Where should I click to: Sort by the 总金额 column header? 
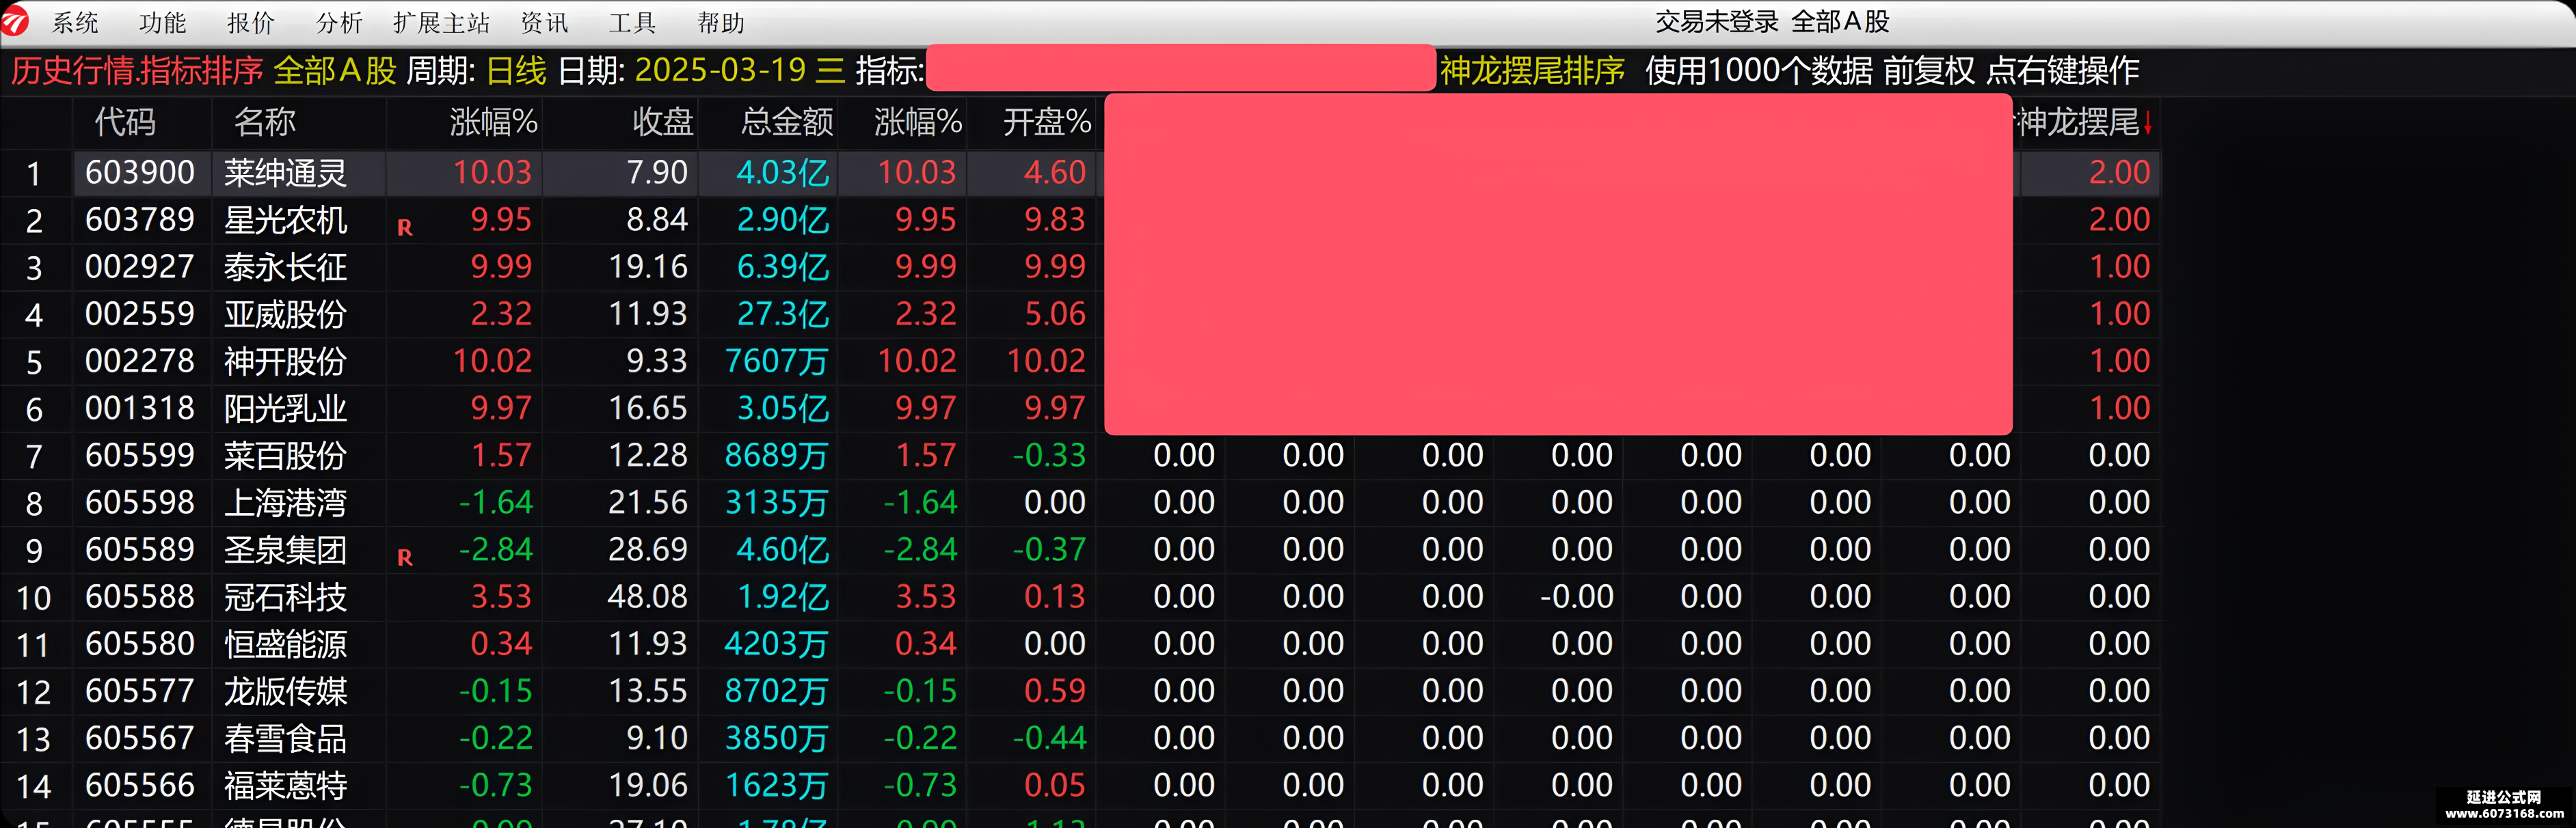[x=787, y=122]
